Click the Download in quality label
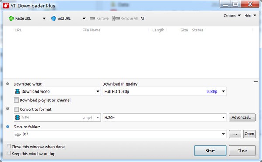The image size is (262, 162). point(121,84)
